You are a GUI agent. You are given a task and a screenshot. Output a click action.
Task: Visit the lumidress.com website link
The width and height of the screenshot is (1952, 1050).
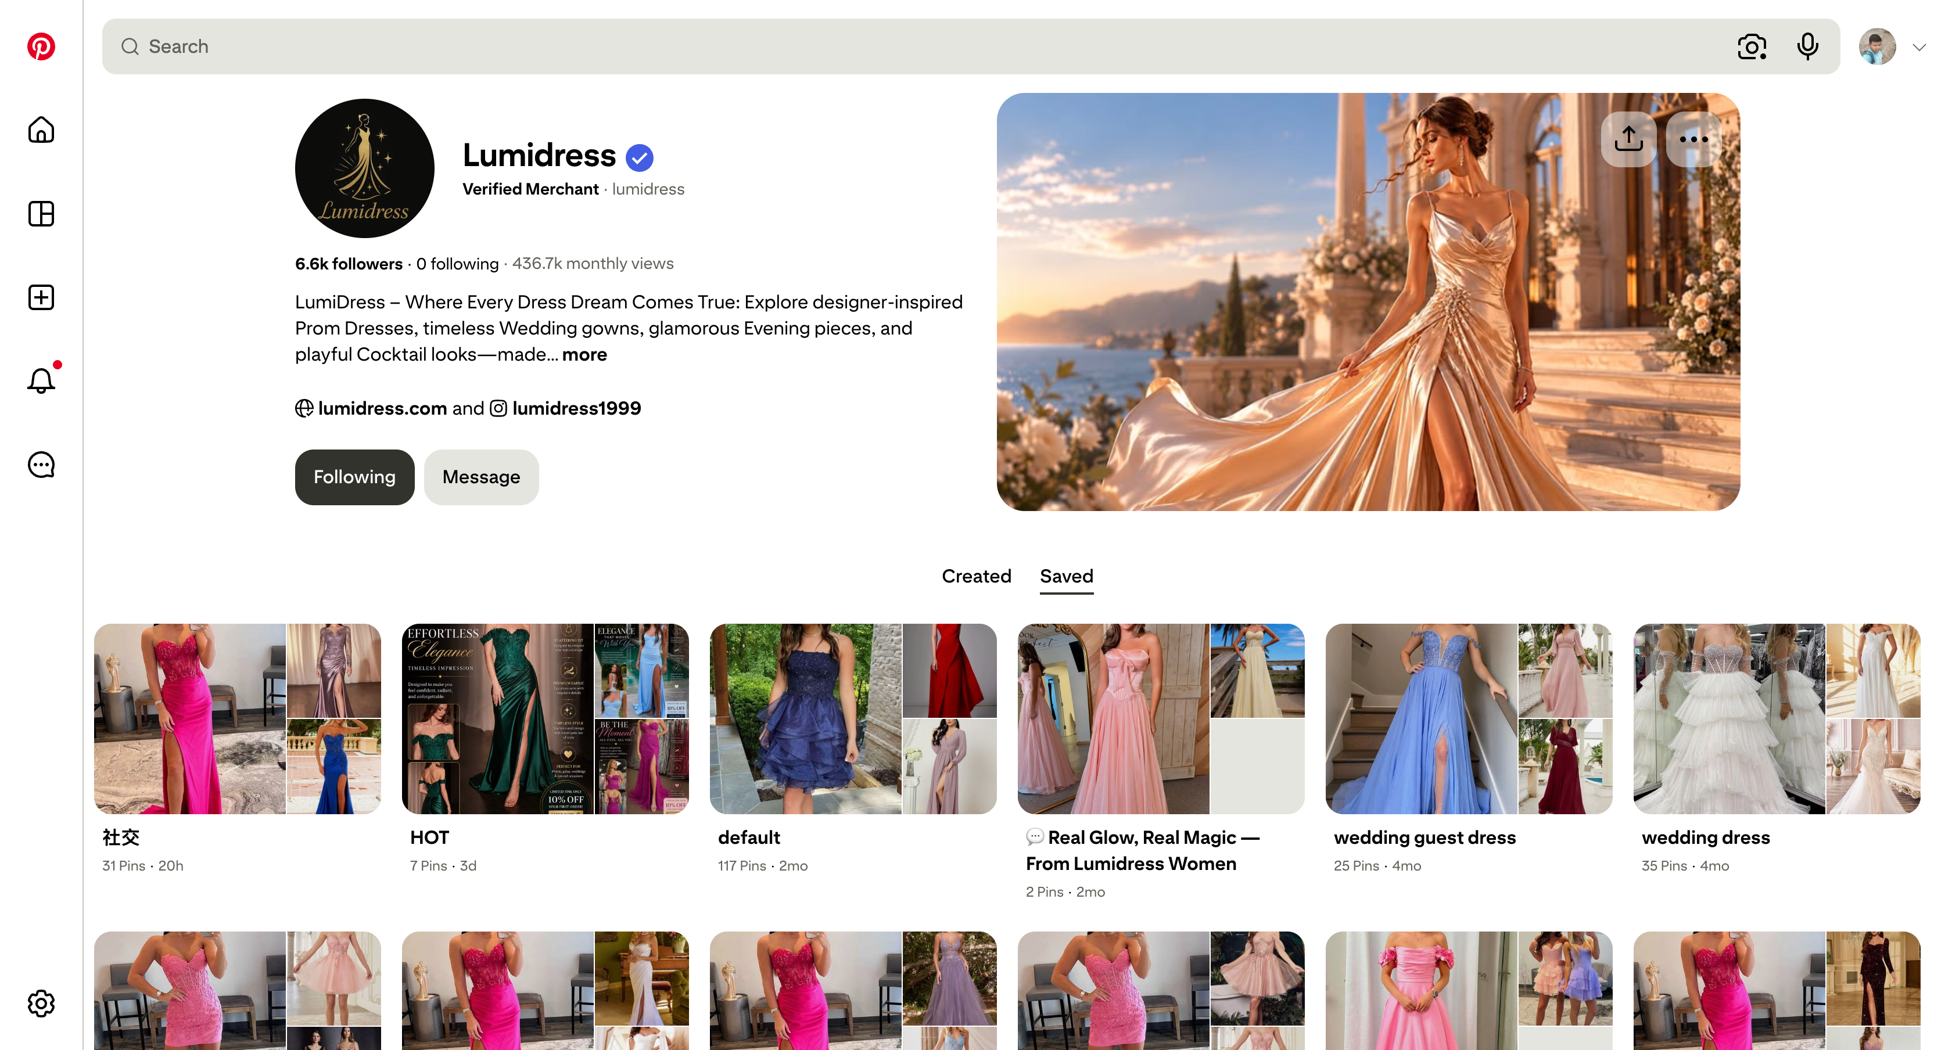pos(383,408)
